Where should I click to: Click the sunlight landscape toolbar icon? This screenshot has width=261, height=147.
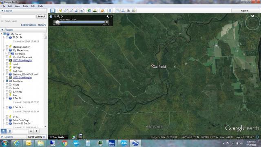click(95, 11)
